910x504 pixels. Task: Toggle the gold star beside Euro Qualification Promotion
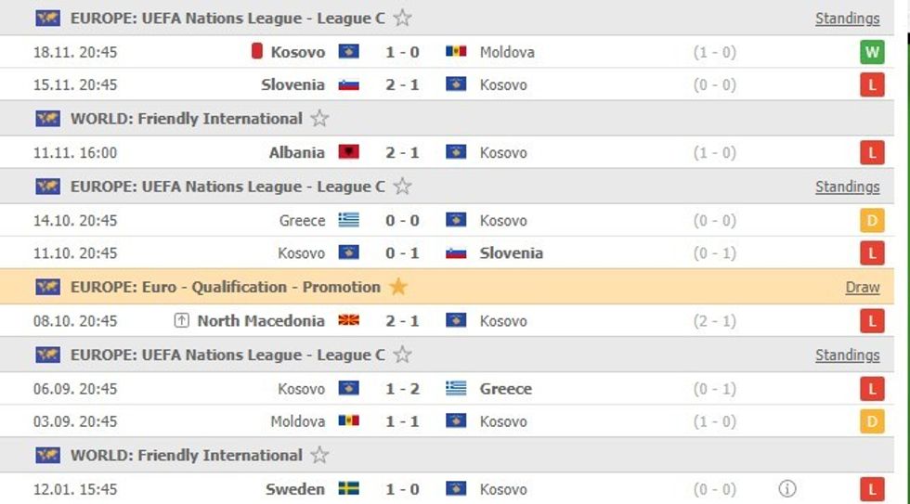[398, 287]
